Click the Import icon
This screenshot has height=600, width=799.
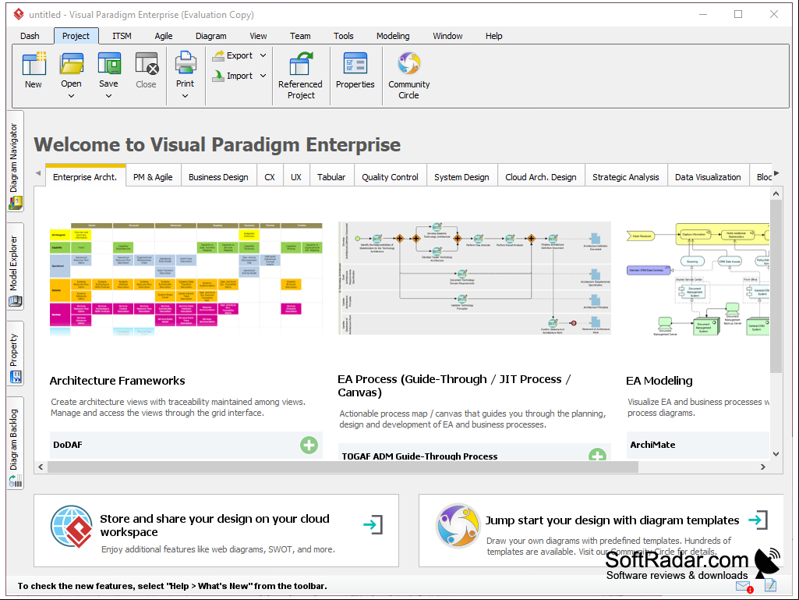pyautogui.click(x=218, y=76)
